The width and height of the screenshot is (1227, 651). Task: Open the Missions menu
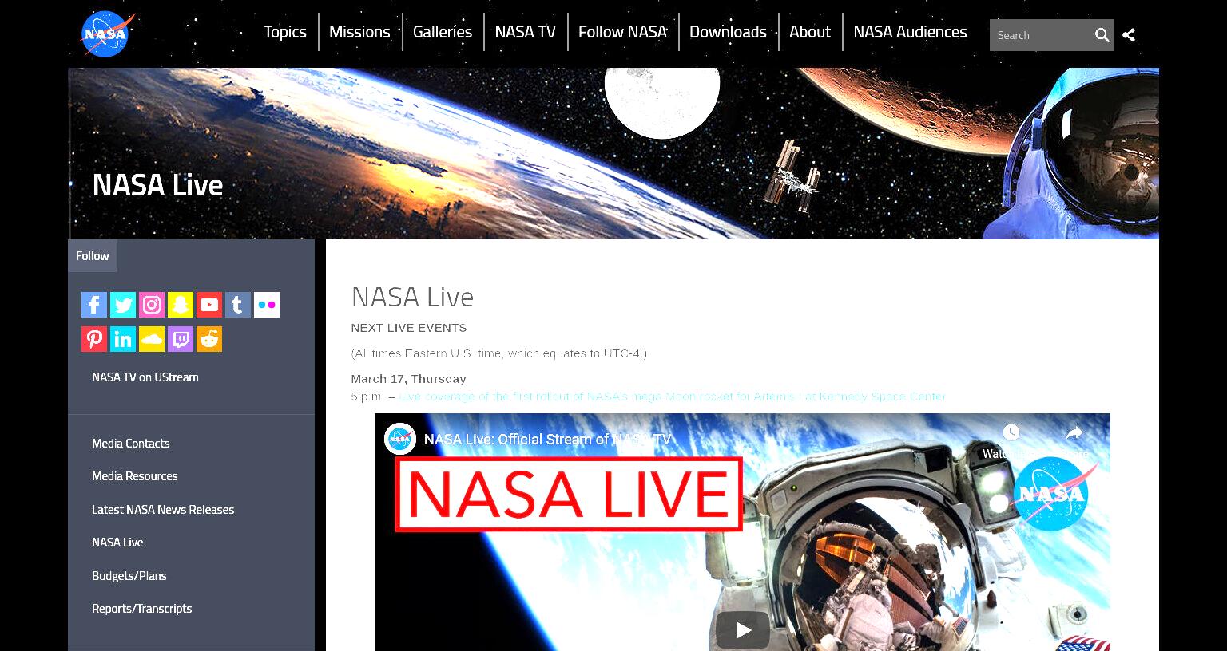coord(359,32)
